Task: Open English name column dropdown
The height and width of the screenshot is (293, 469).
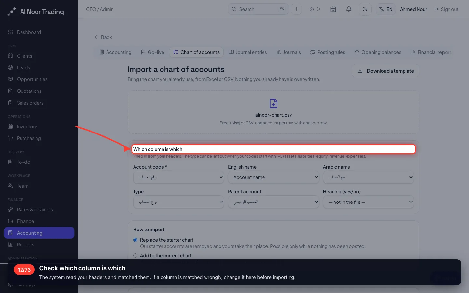Action: (274, 177)
